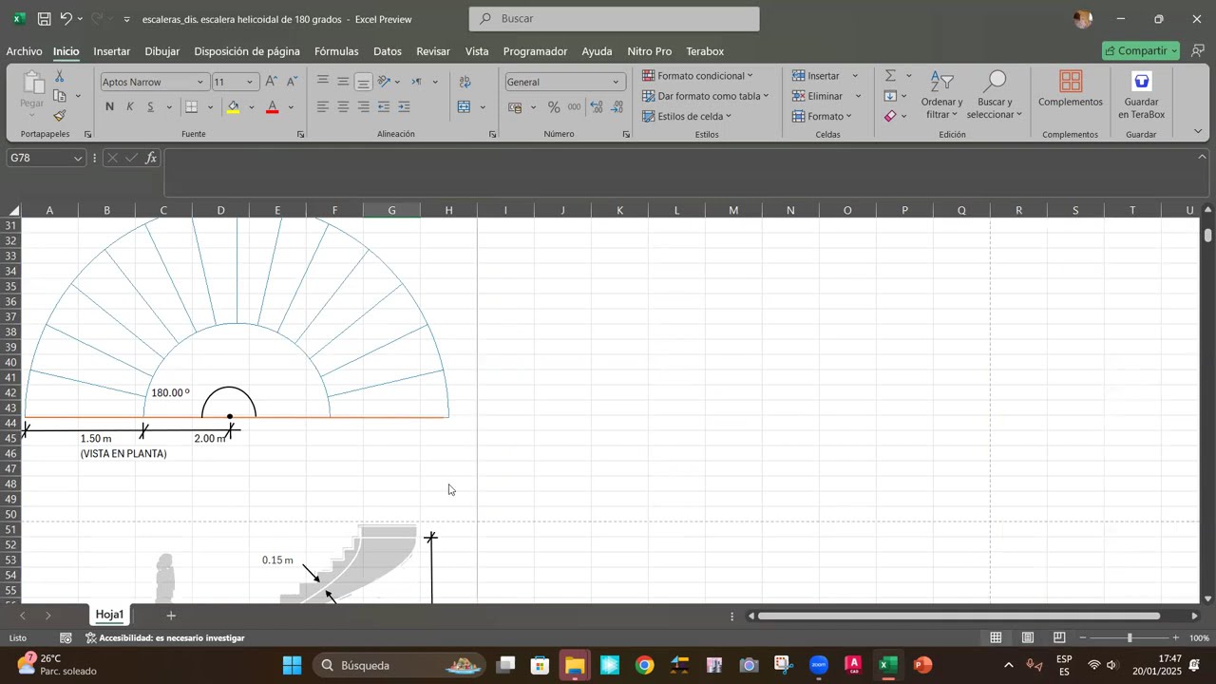Screen dimensions: 1216x684
Task: Apply the yellow fill color swatch
Action: click(233, 107)
